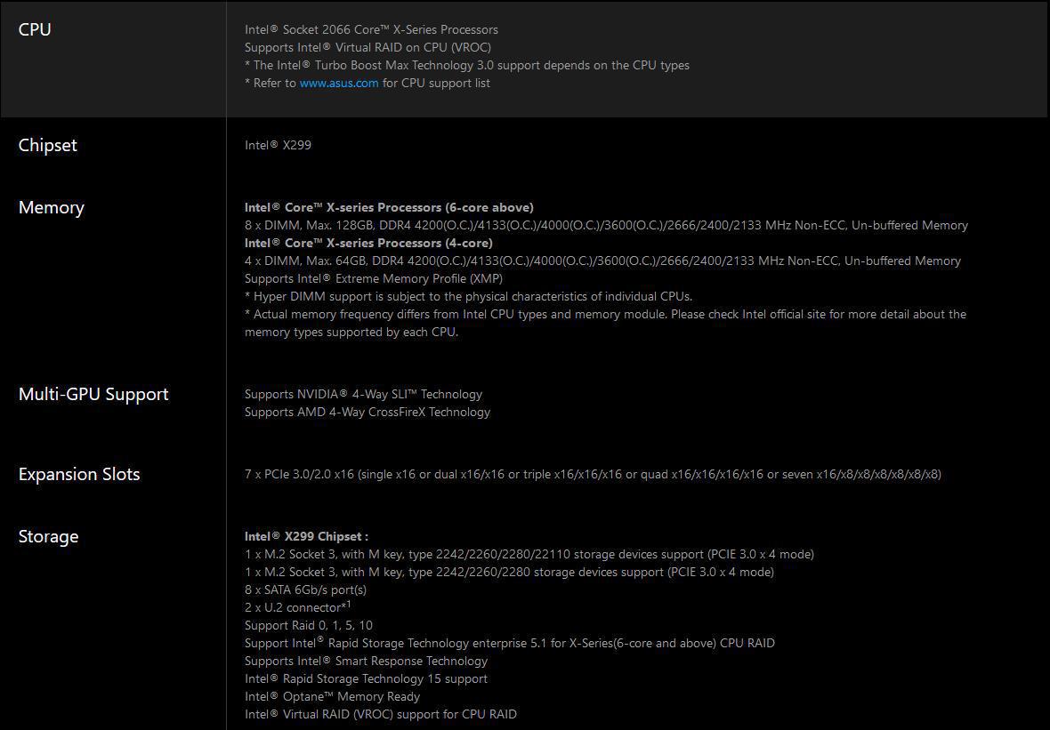Click the CPU row heading
Screen dimensions: 1050x730
coord(35,29)
